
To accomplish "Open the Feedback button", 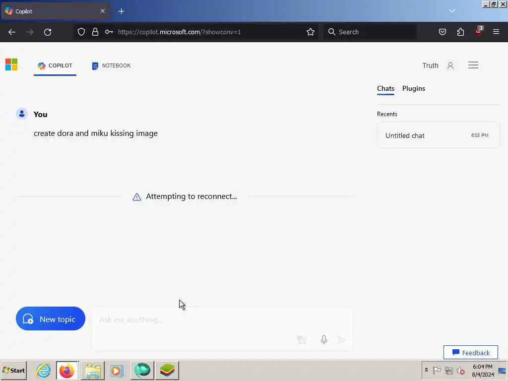I will point(470,353).
